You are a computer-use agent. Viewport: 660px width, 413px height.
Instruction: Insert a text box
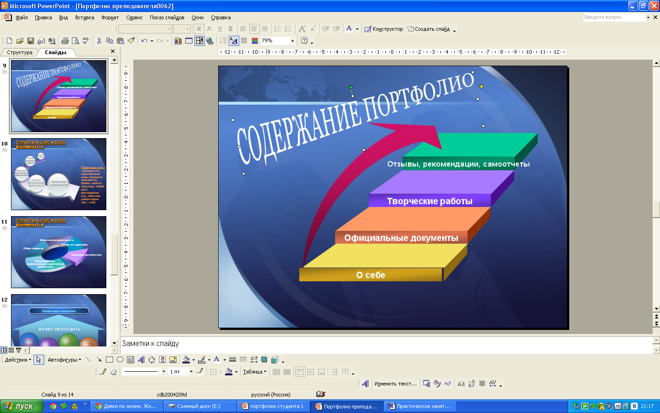click(131, 360)
